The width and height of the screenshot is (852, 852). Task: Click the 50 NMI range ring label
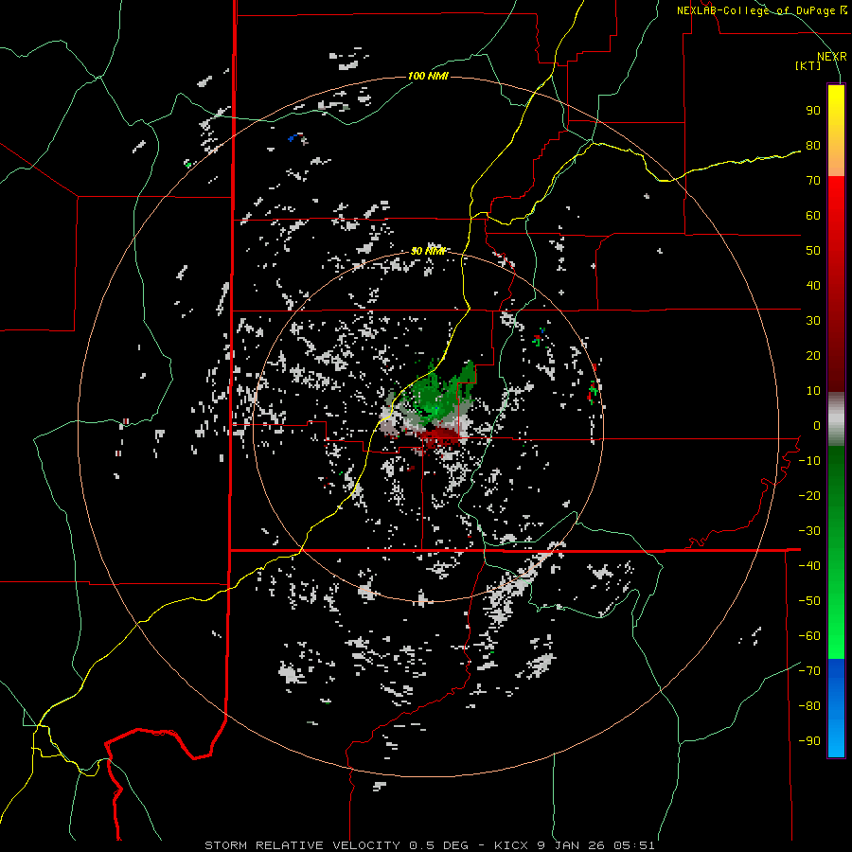click(x=428, y=251)
